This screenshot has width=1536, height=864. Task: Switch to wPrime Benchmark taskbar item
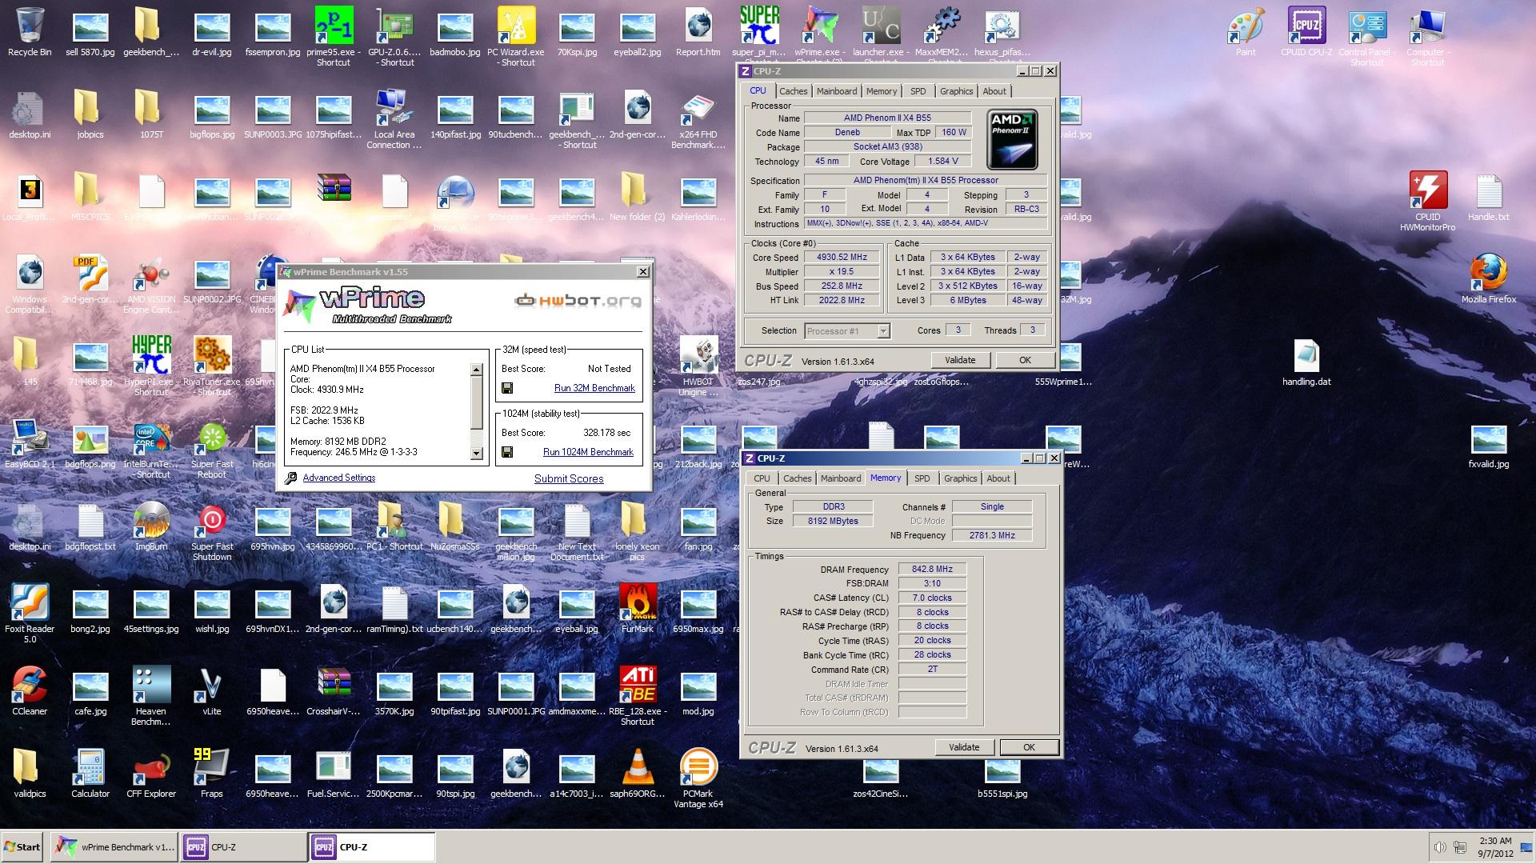(114, 847)
